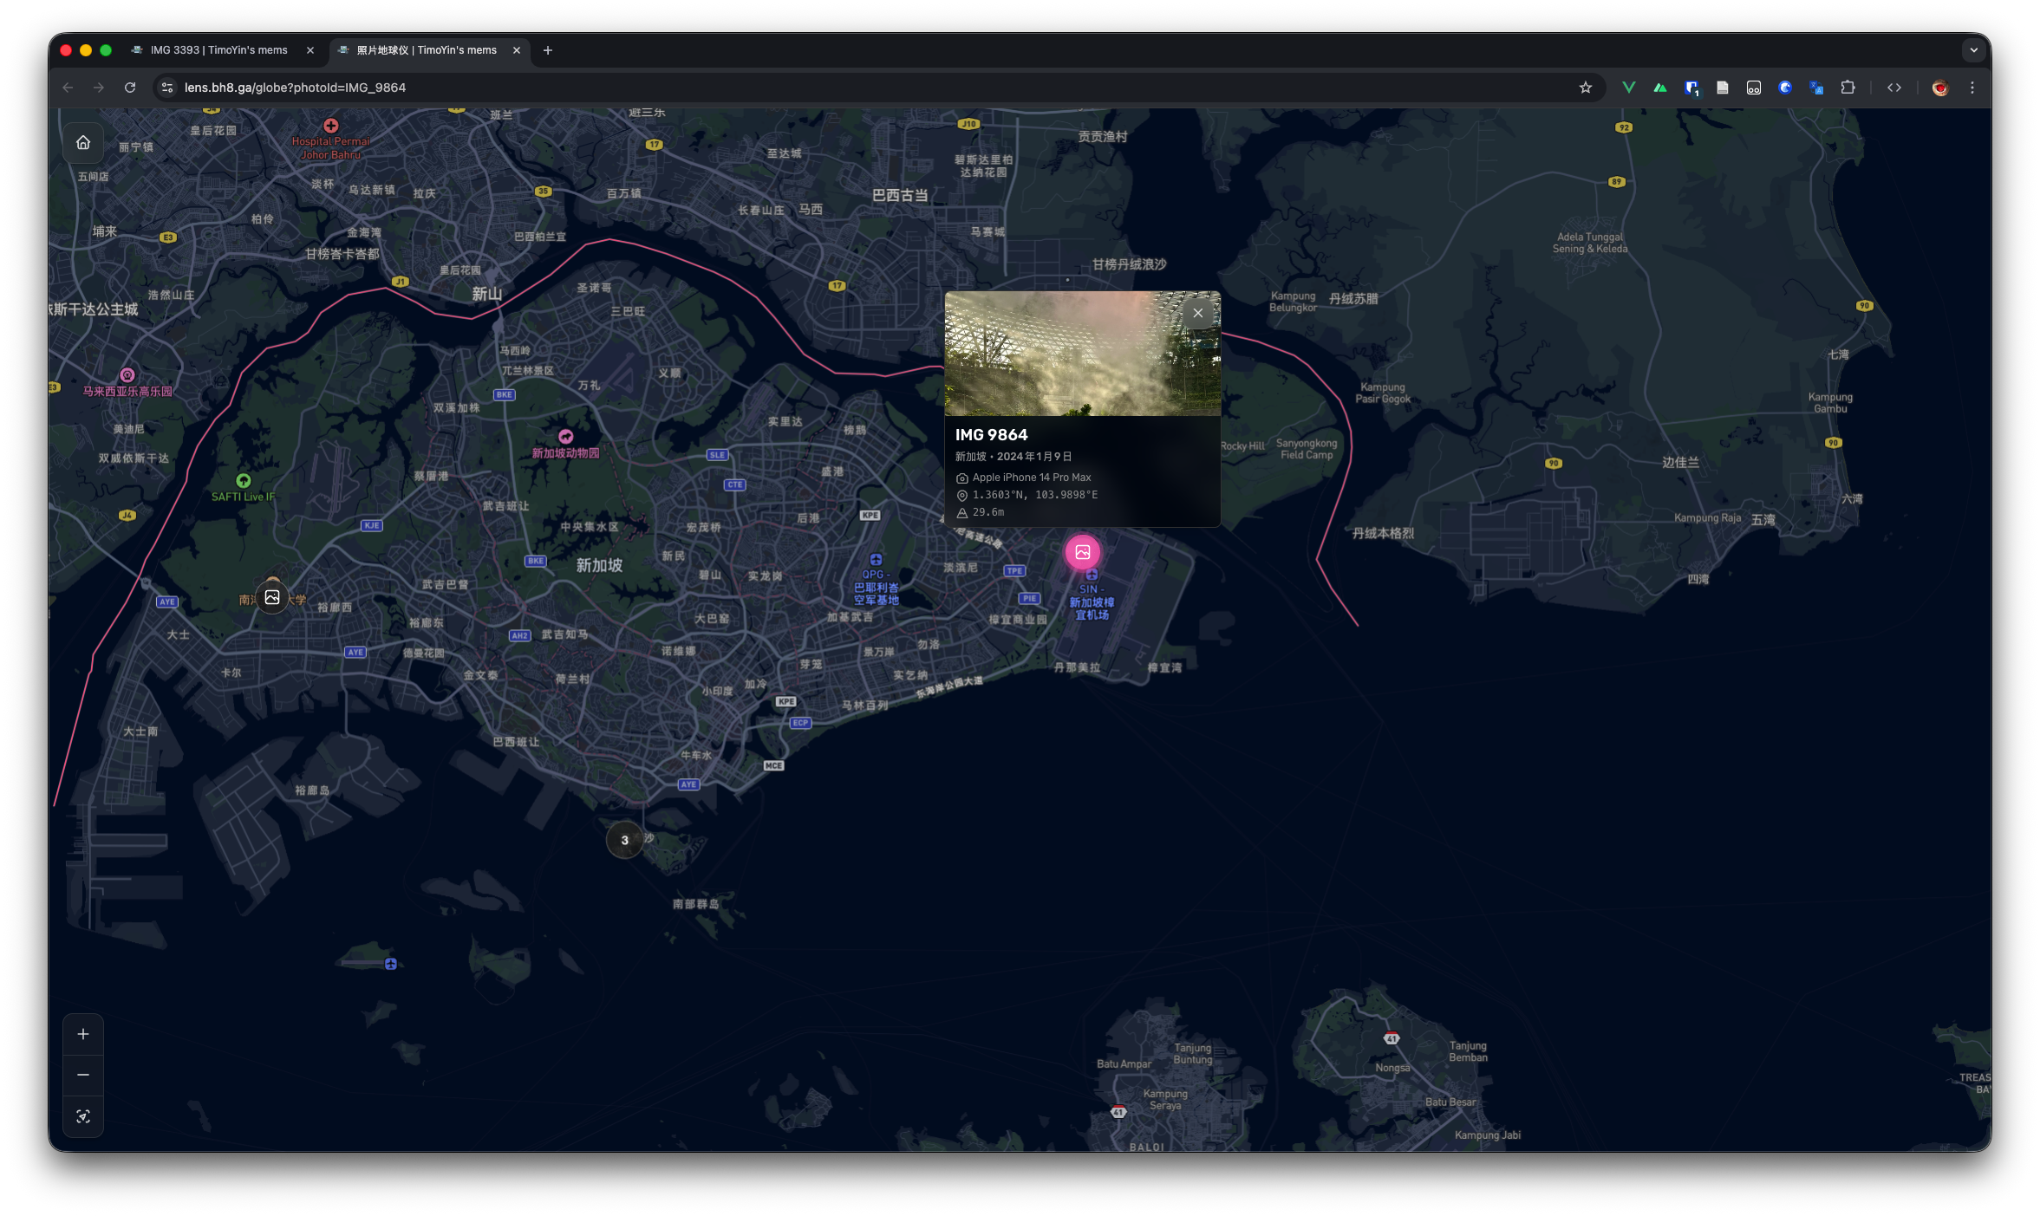Open a new browser tab
This screenshot has height=1216, width=2040.
[x=547, y=50]
